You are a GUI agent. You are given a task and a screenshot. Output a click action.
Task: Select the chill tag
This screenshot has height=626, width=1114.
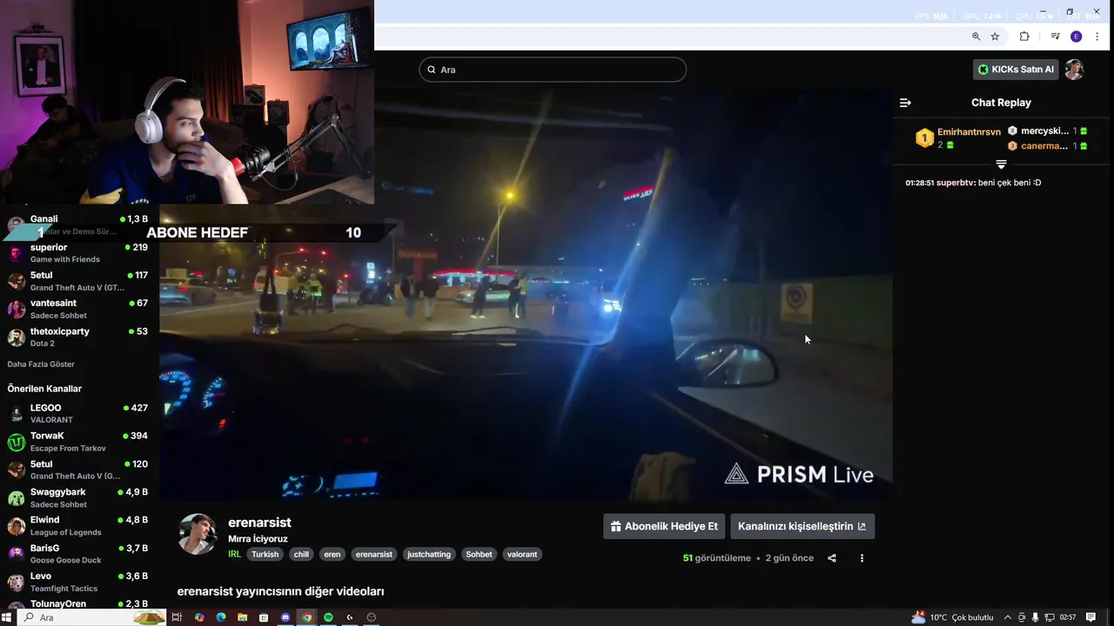tap(301, 554)
